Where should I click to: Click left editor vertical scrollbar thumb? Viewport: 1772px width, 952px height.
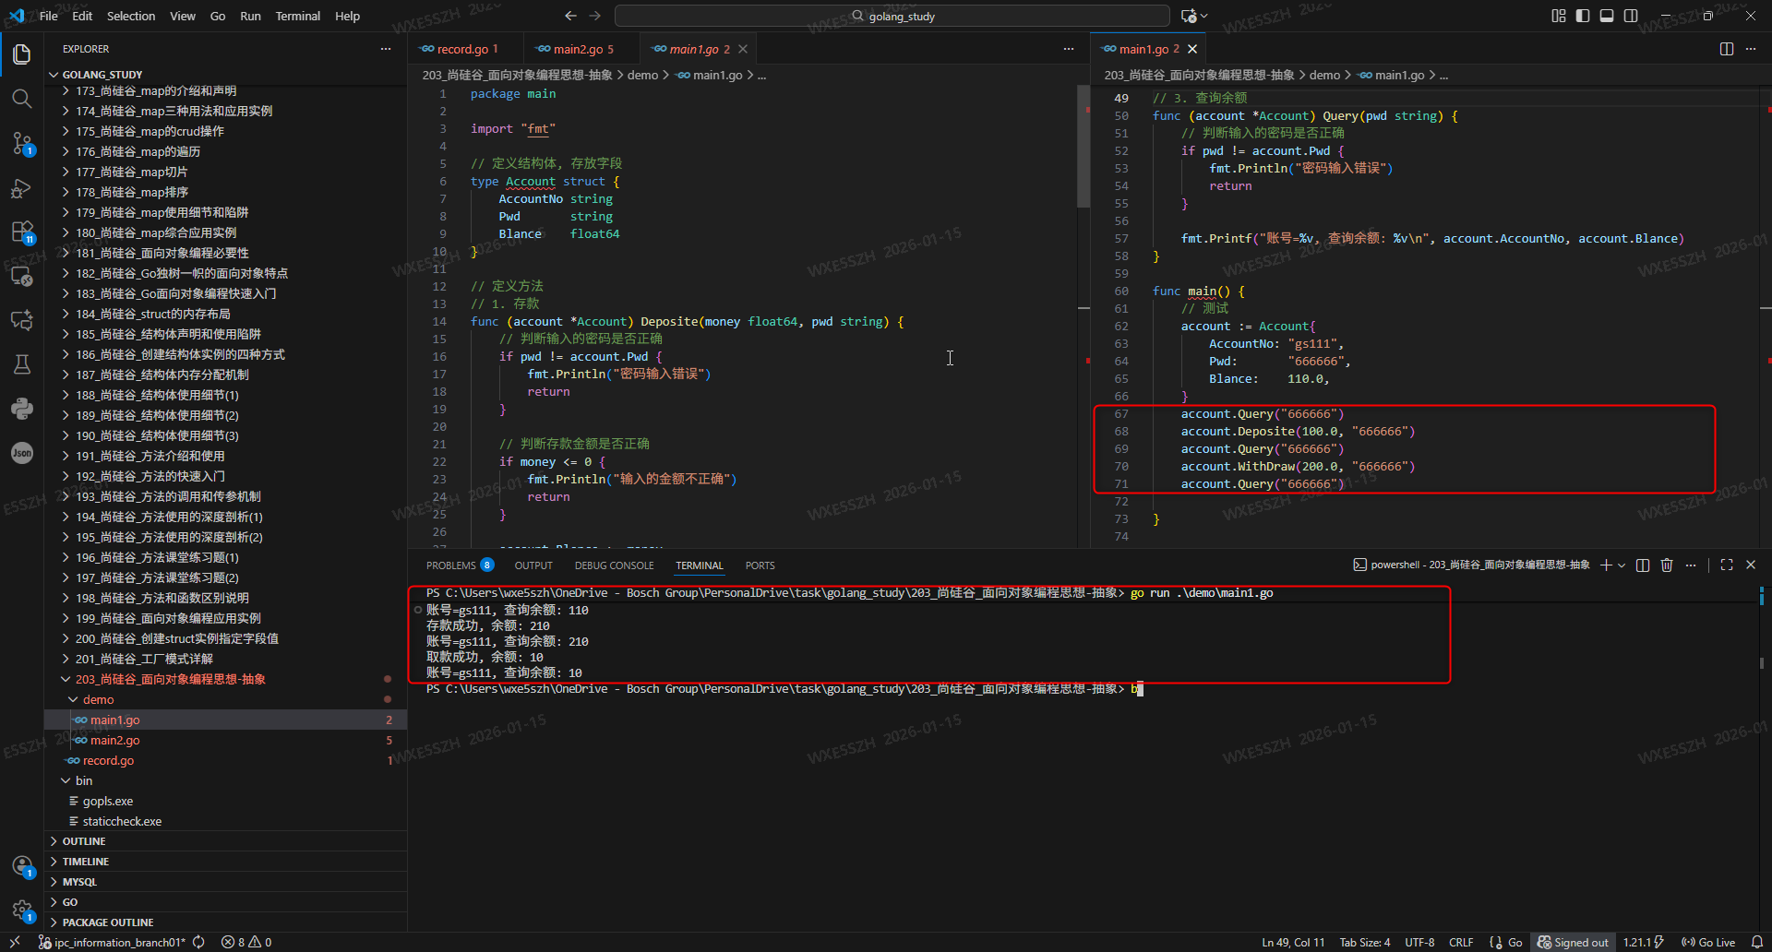click(x=1084, y=146)
